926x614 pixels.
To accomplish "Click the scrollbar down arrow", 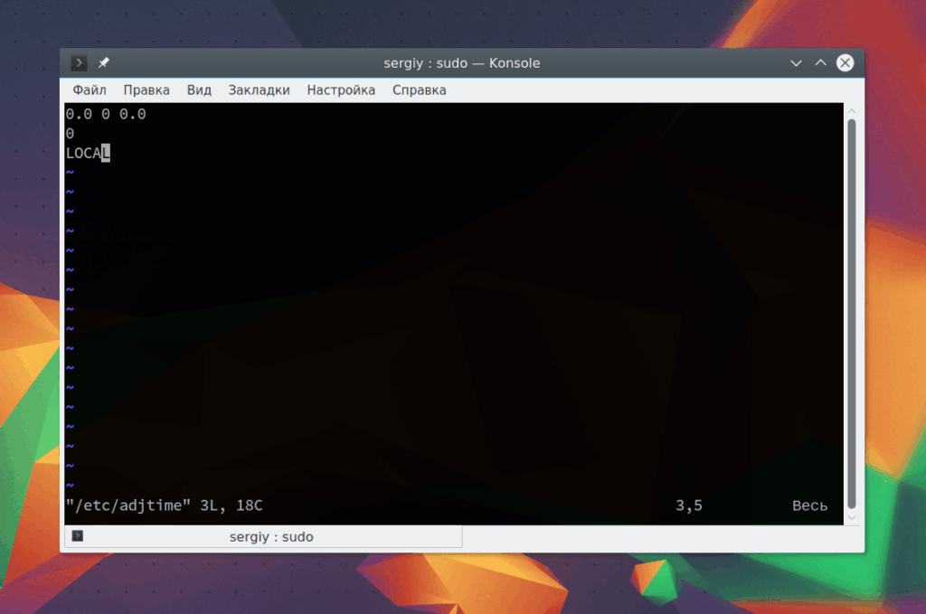I will pos(852,518).
